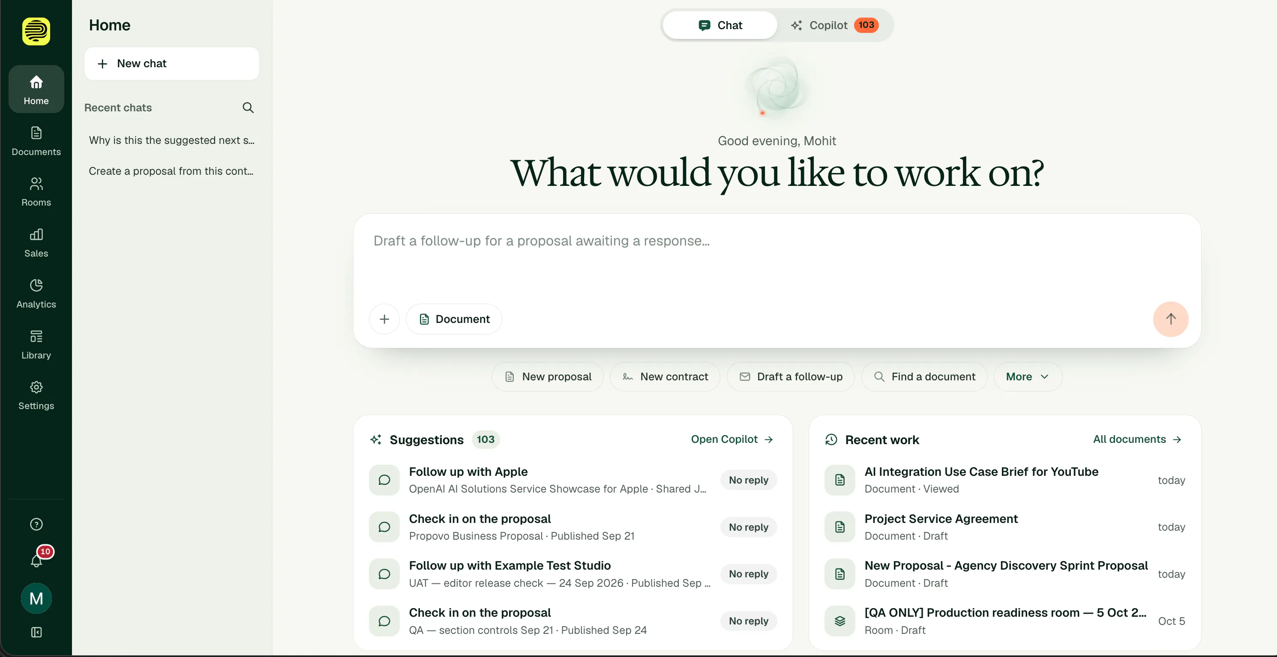Open the M user profile avatar
Image resolution: width=1277 pixels, height=657 pixels.
pos(36,598)
